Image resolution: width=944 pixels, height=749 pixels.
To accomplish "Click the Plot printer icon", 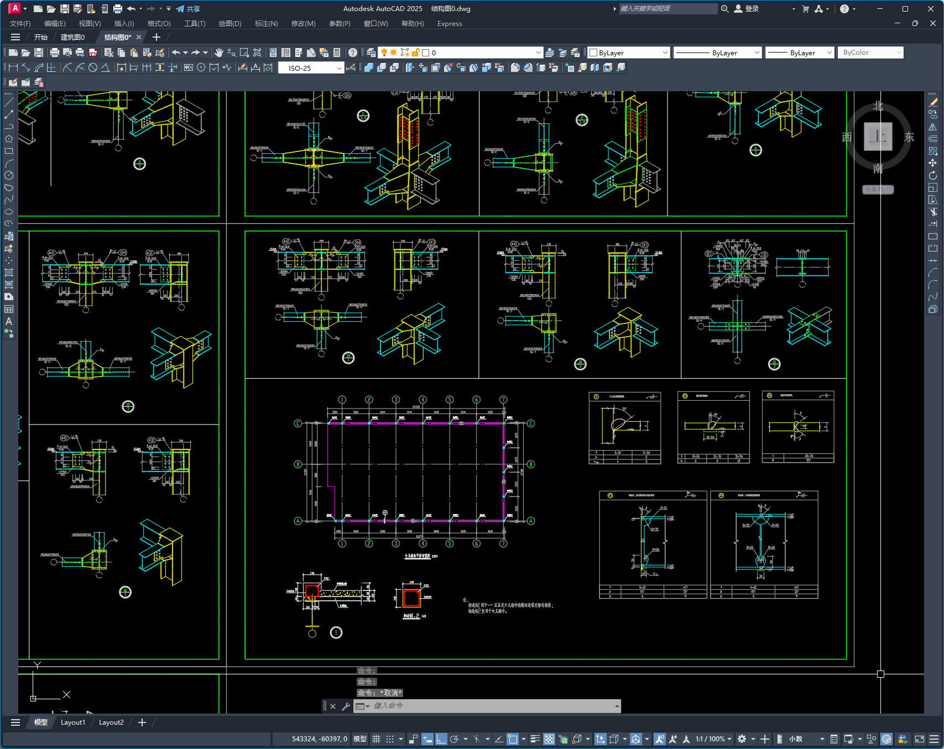I will click(54, 53).
